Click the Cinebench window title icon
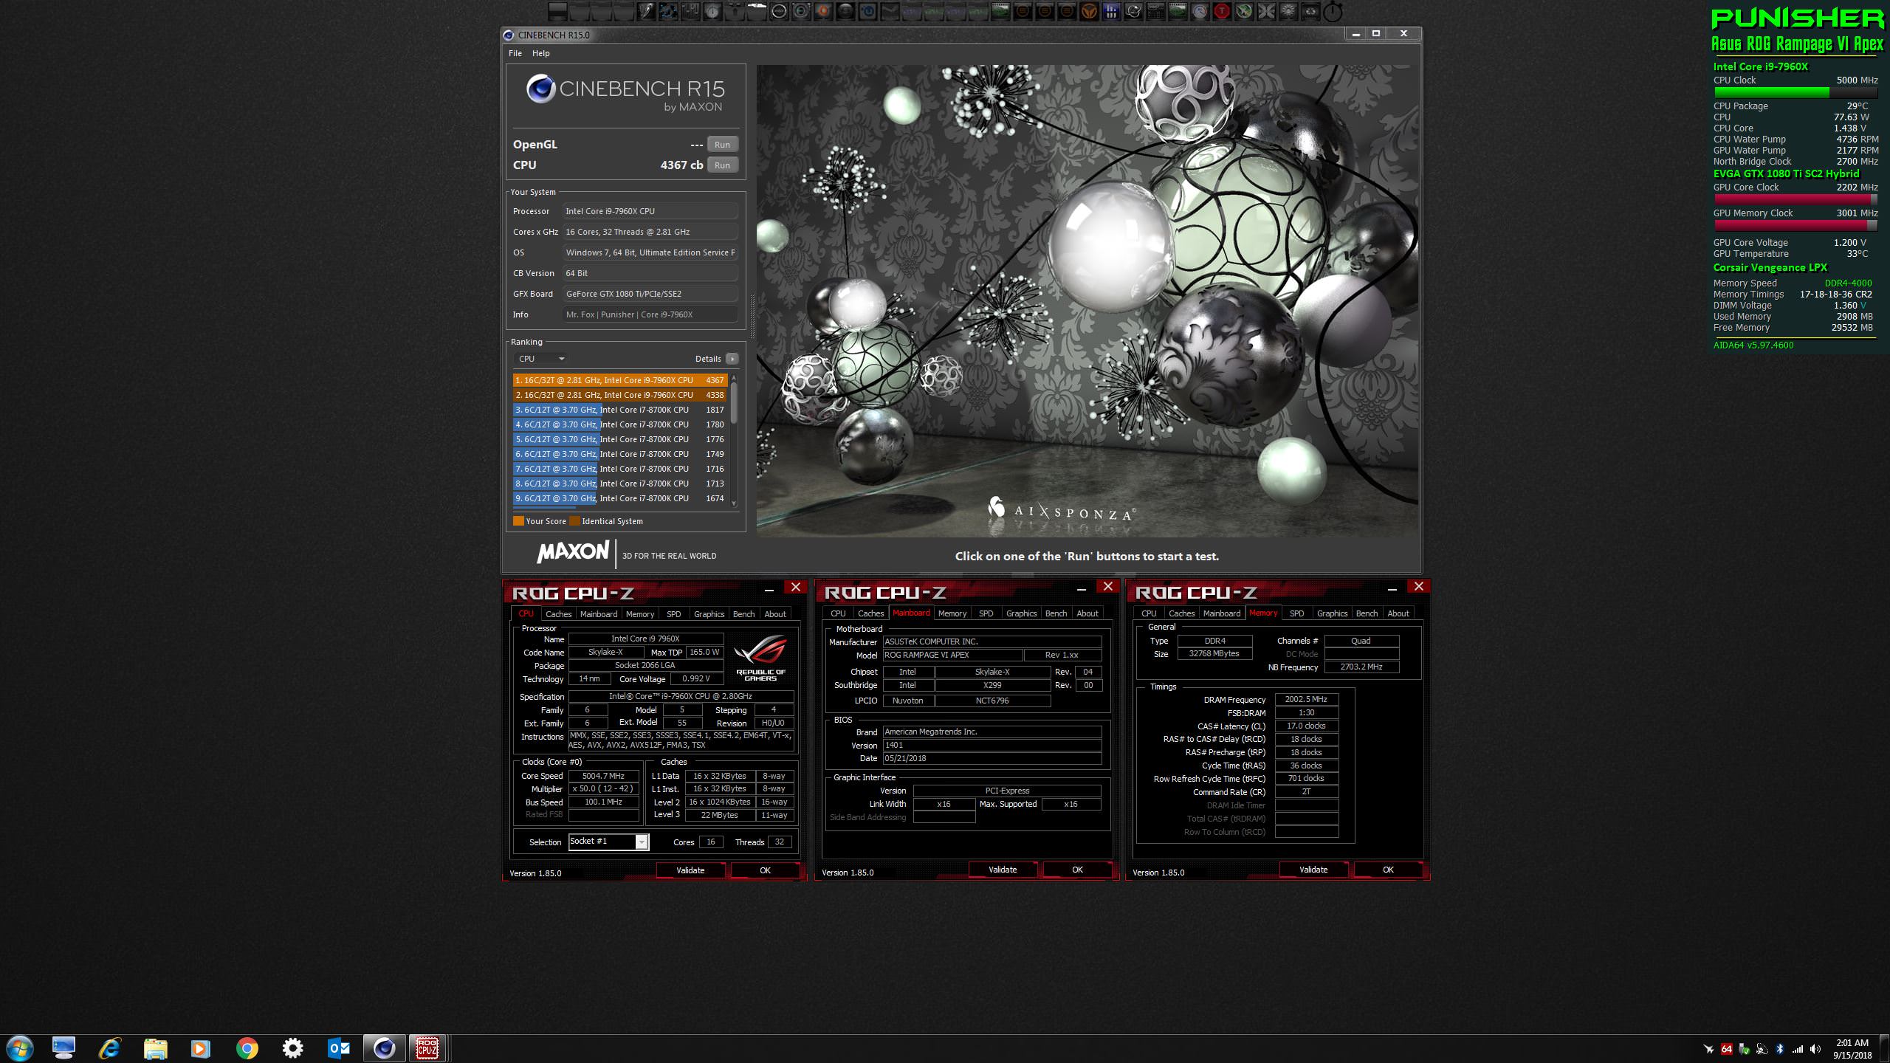 point(508,35)
